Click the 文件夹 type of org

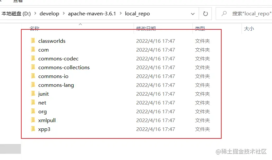click(202, 112)
